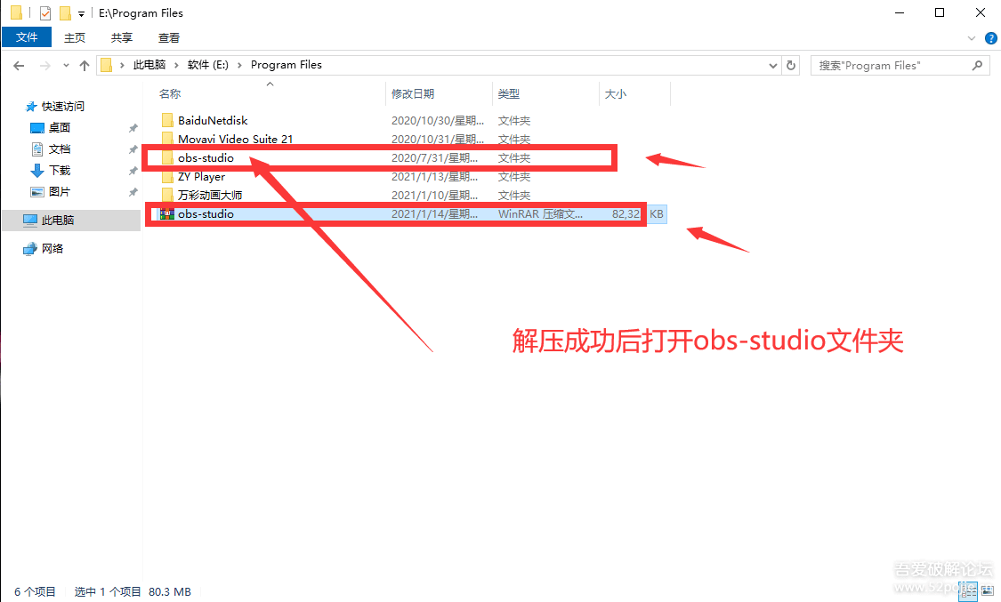Click the New Folder quick access toolbar icon

(64, 12)
